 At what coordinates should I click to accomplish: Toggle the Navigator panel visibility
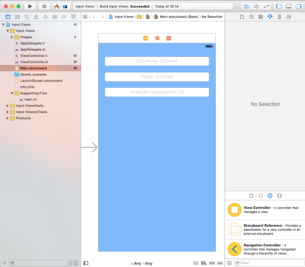(x=279, y=6)
